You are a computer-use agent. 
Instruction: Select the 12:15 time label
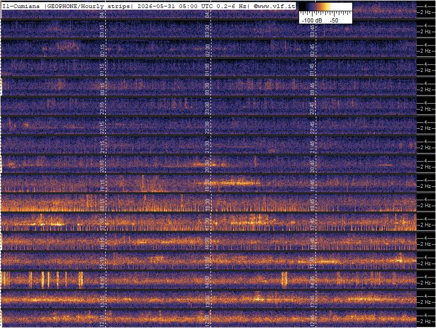click(102, 321)
